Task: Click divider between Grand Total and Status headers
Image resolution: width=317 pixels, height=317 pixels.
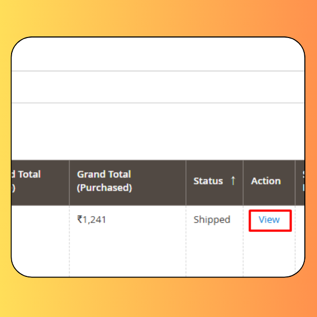Action: [x=186, y=183]
